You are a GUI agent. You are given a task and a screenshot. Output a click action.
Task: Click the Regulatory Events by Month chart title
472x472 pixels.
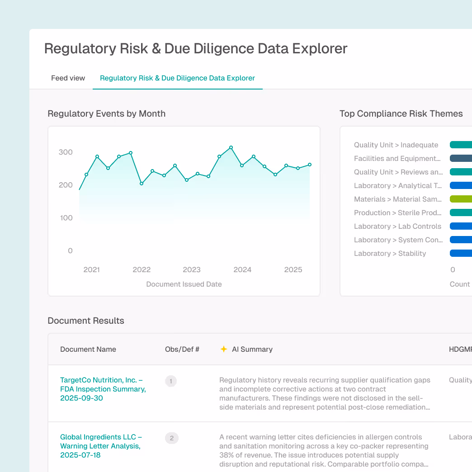(106, 113)
